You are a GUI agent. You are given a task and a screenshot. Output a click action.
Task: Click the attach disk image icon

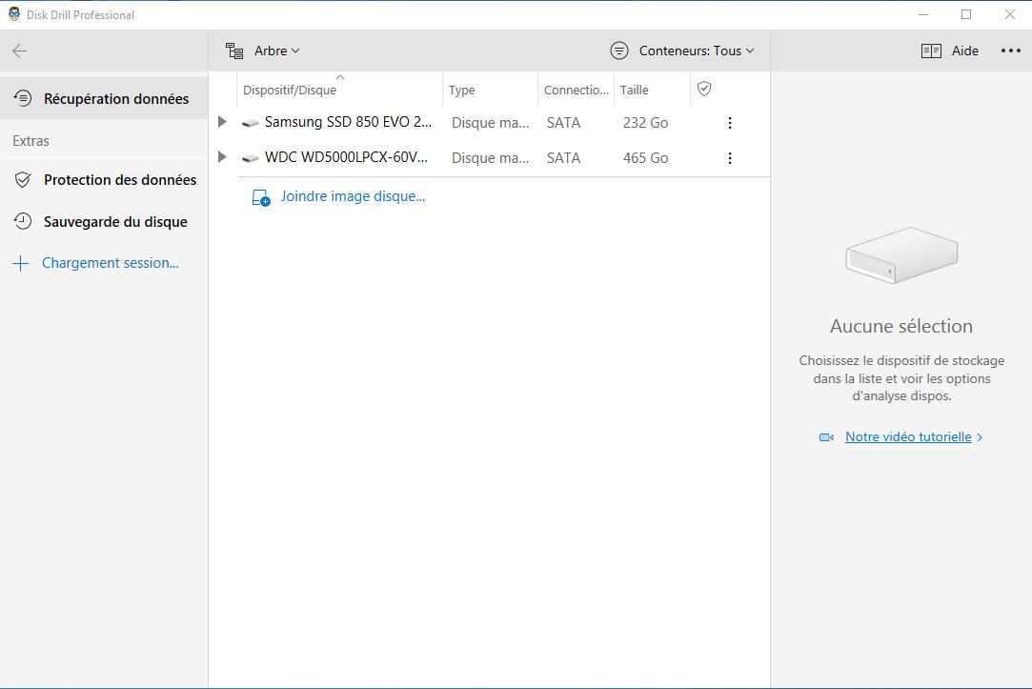tap(261, 197)
